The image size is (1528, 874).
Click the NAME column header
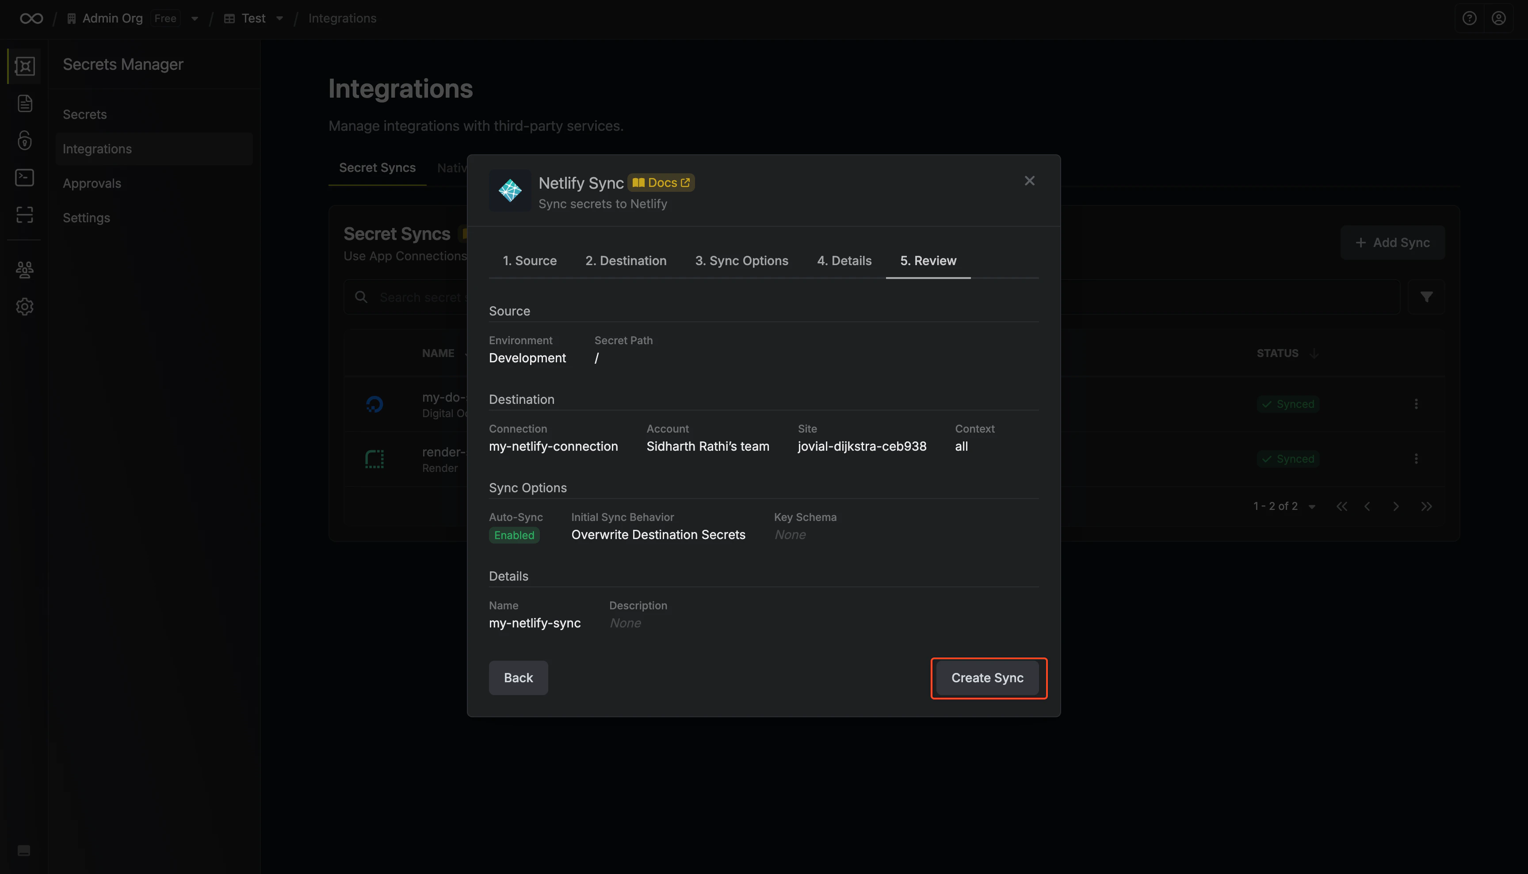pos(438,353)
